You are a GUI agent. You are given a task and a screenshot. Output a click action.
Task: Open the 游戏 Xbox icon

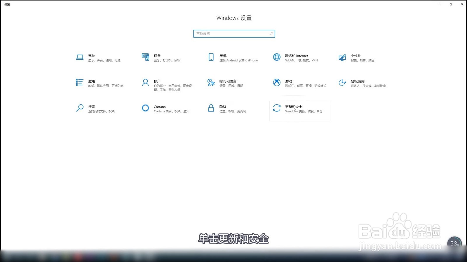pos(277,82)
